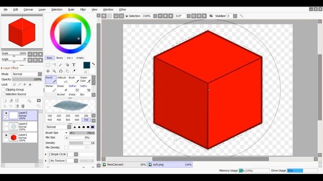
Task: Select the Rotate view tool
Action: (x=61, y=71)
